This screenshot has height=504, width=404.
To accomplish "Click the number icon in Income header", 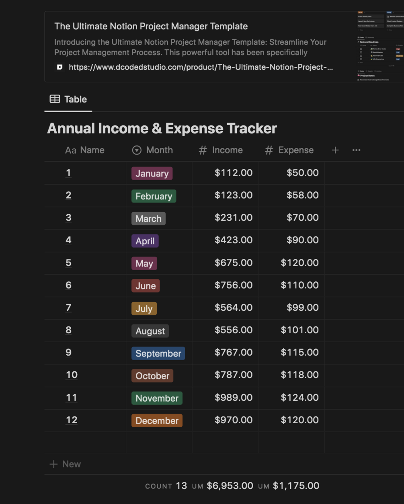I will coord(203,150).
